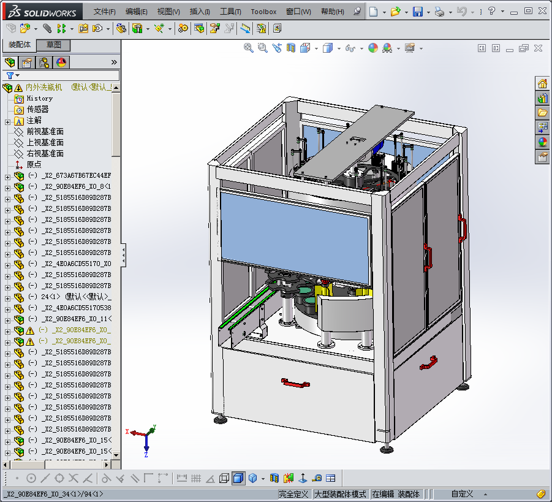Screen dimensions: 552x502
Task: Open Edit Appearance color ball in view toolbar
Action: coord(373,48)
